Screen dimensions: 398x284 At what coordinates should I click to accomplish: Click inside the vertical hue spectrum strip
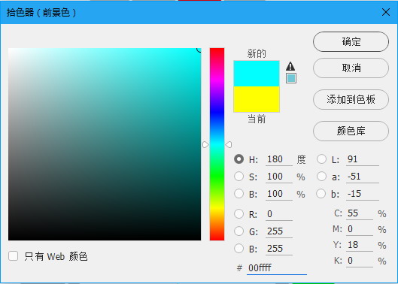217,144
